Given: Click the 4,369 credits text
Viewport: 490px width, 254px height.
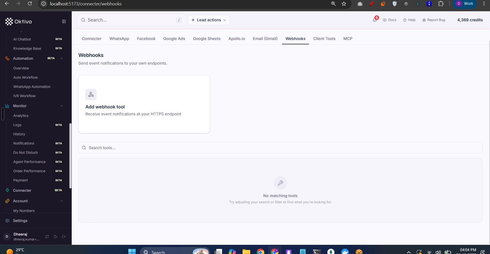Looking at the screenshot, I should [470, 20].
